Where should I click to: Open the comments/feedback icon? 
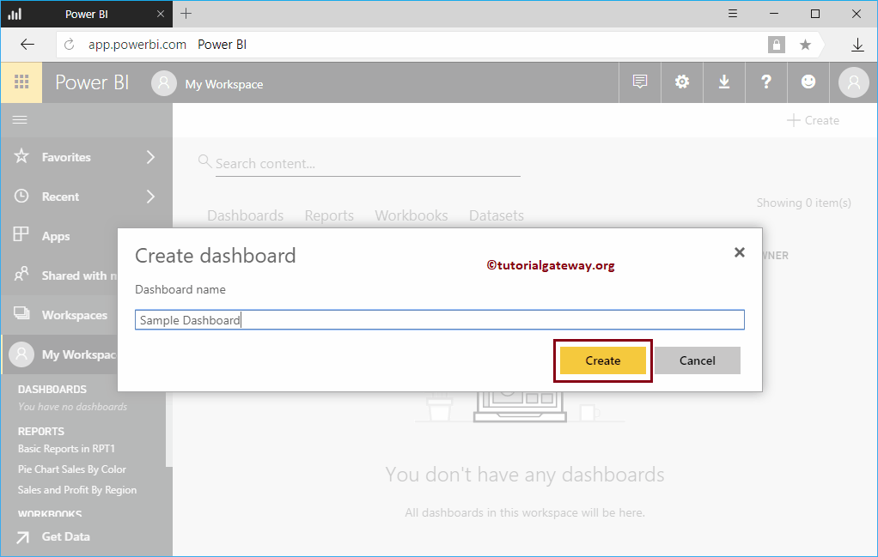coord(639,82)
